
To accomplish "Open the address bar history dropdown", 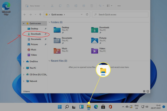I will pos(82,14).
